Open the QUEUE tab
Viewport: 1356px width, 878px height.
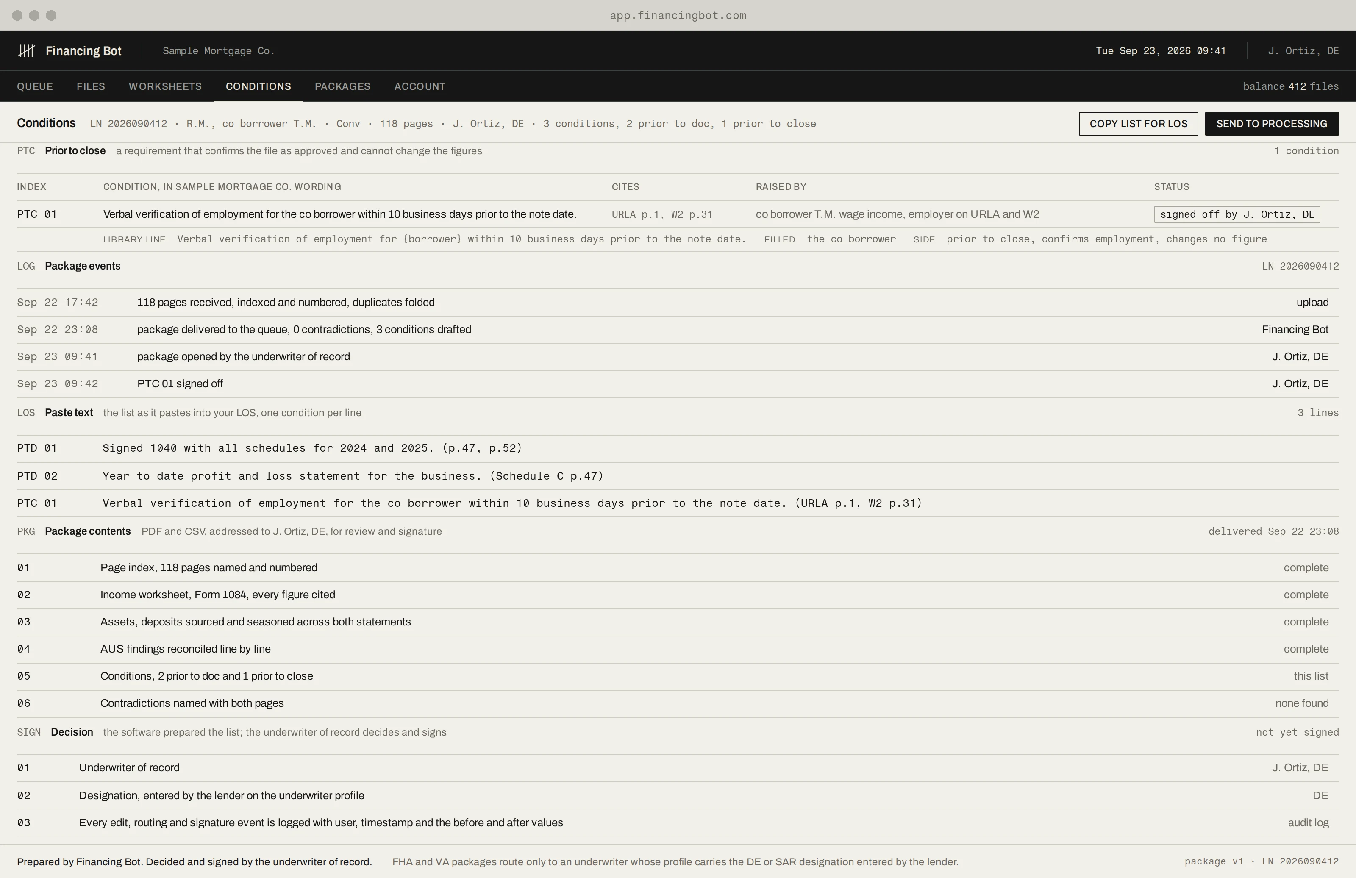pyautogui.click(x=35, y=86)
